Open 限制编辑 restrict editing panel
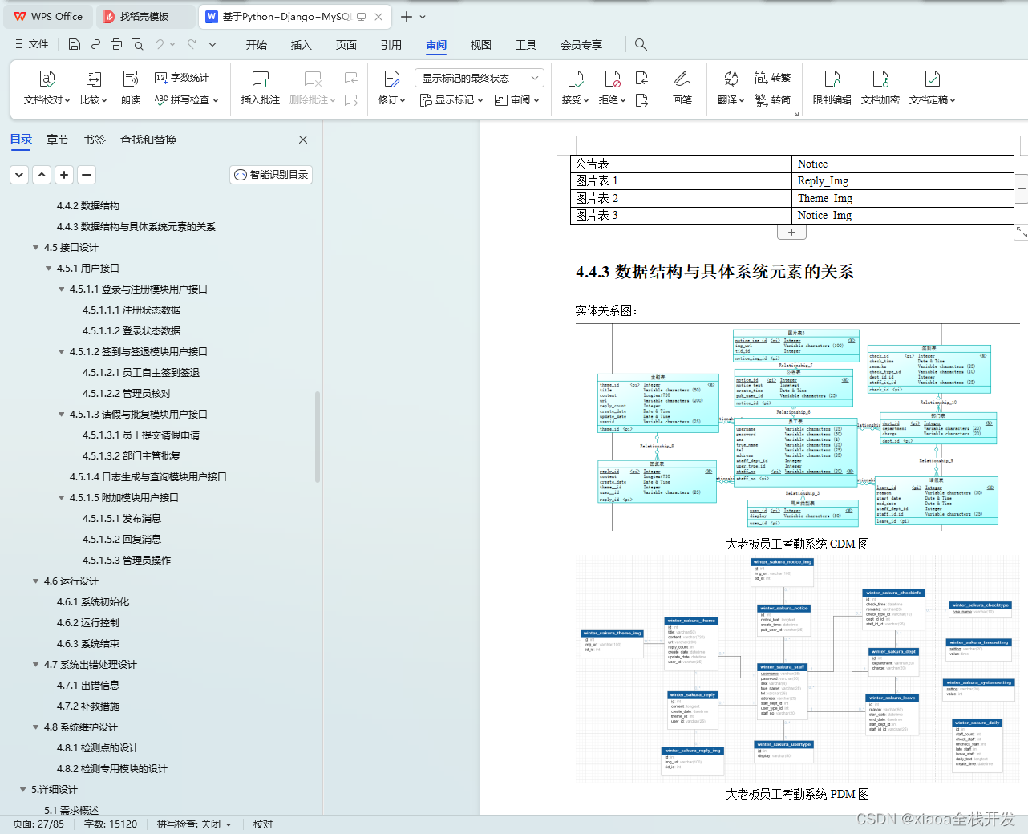The width and height of the screenshot is (1028, 834). (834, 87)
